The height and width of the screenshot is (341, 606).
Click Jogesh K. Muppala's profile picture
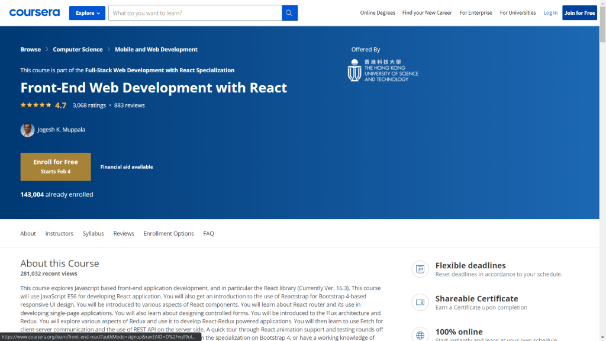tap(27, 129)
